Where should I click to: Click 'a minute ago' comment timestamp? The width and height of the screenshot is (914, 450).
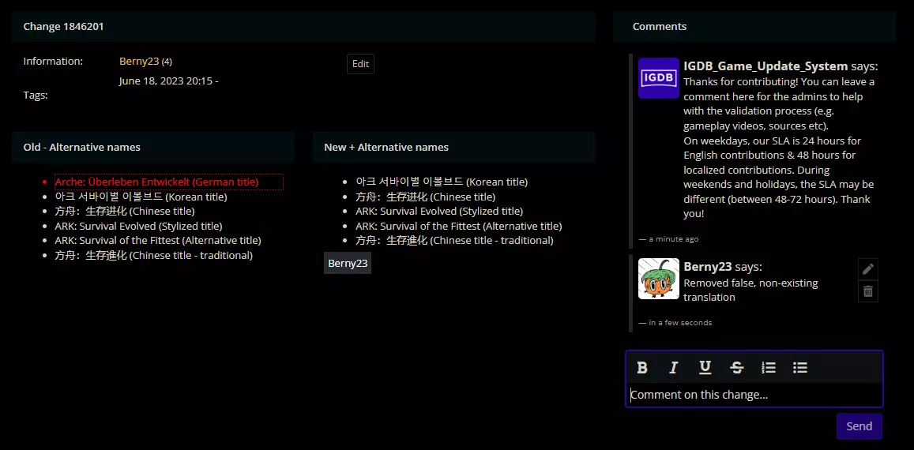673,239
